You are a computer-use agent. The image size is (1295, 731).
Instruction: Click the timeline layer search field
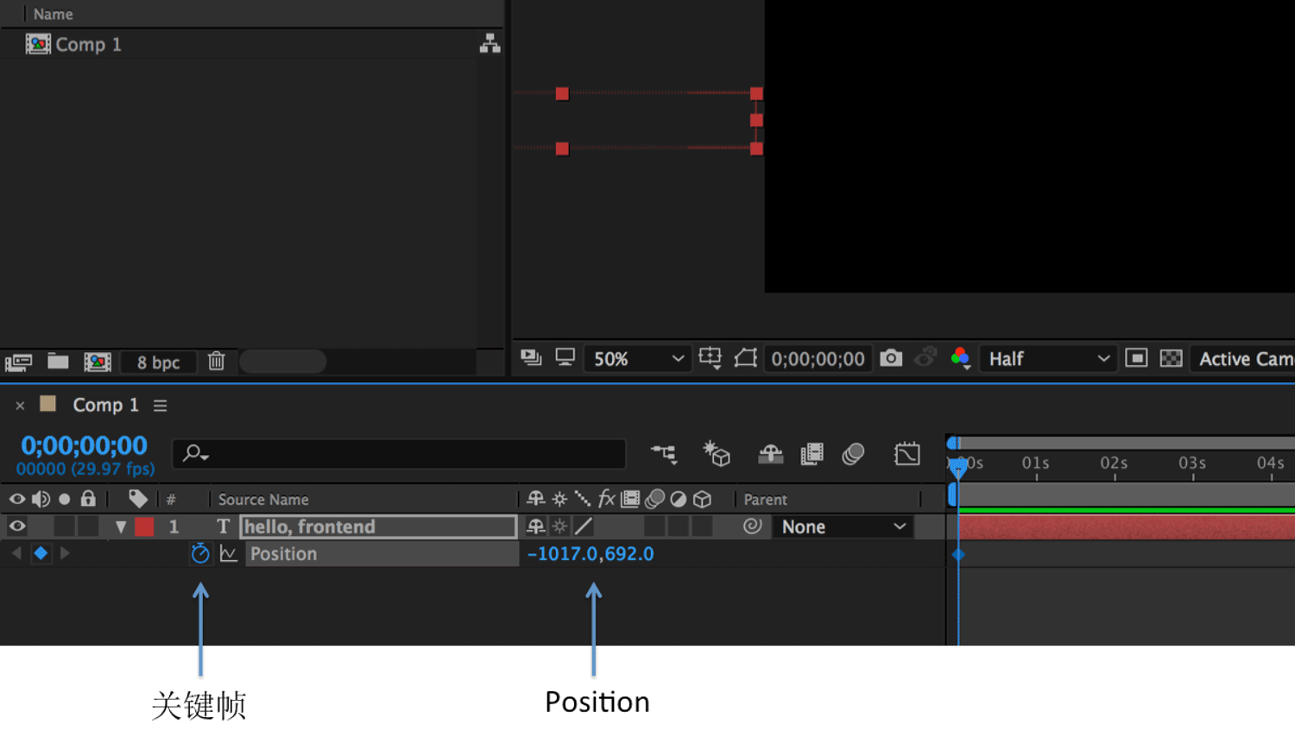click(x=399, y=453)
